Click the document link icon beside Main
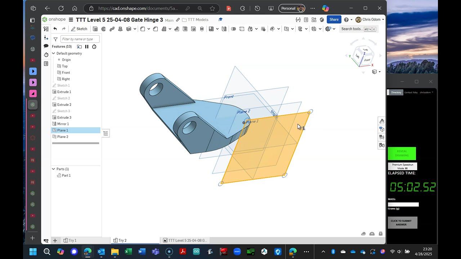The height and width of the screenshot is (259, 461). click(178, 20)
